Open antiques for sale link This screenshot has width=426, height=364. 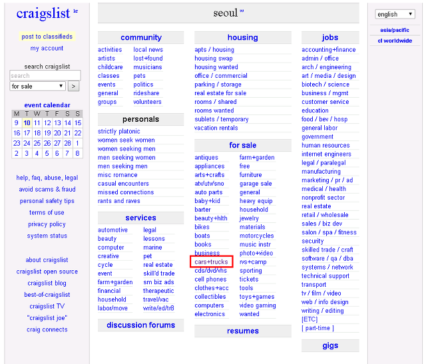click(x=206, y=158)
